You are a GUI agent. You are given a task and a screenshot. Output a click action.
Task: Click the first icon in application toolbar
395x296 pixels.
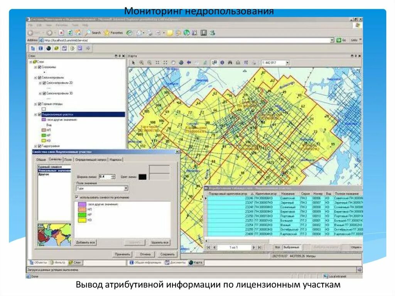click(x=33, y=48)
